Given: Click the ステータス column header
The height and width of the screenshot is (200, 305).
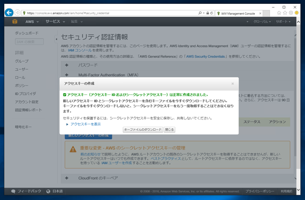Looking at the screenshot, I should pyautogui.click(x=252, y=122).
